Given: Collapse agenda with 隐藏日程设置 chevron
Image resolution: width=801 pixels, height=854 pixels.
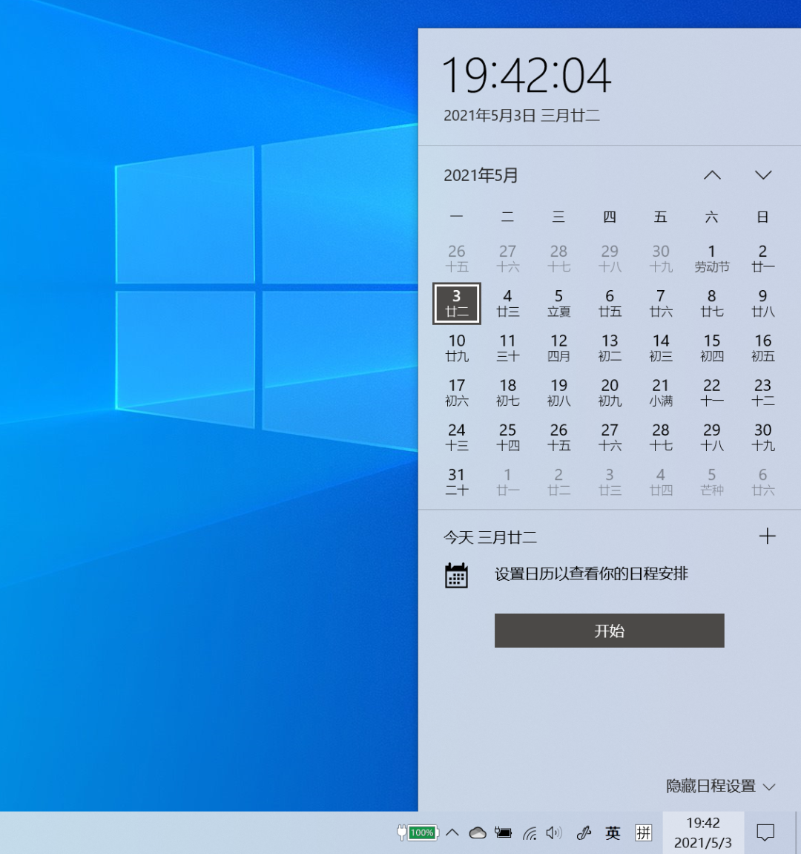Looking at the screenshot, I should click(770, 786).
